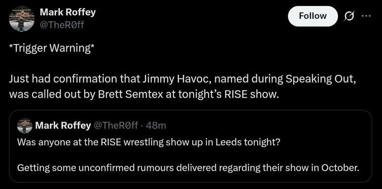Click quoted text about unconfirmed rumours in October
Image resolution: width=382 pixels, height=189 pixels.
tap(188, 168)
